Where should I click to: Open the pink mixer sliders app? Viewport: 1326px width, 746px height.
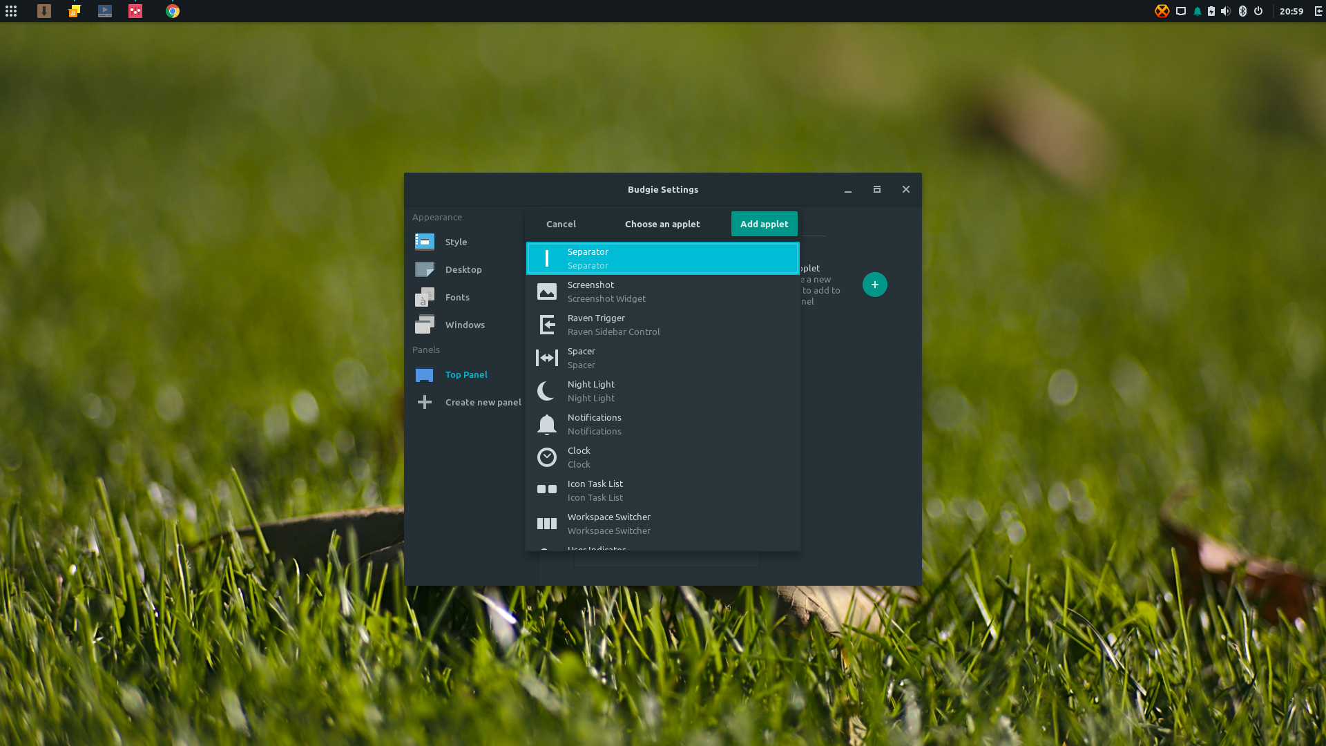coord(135,11)
